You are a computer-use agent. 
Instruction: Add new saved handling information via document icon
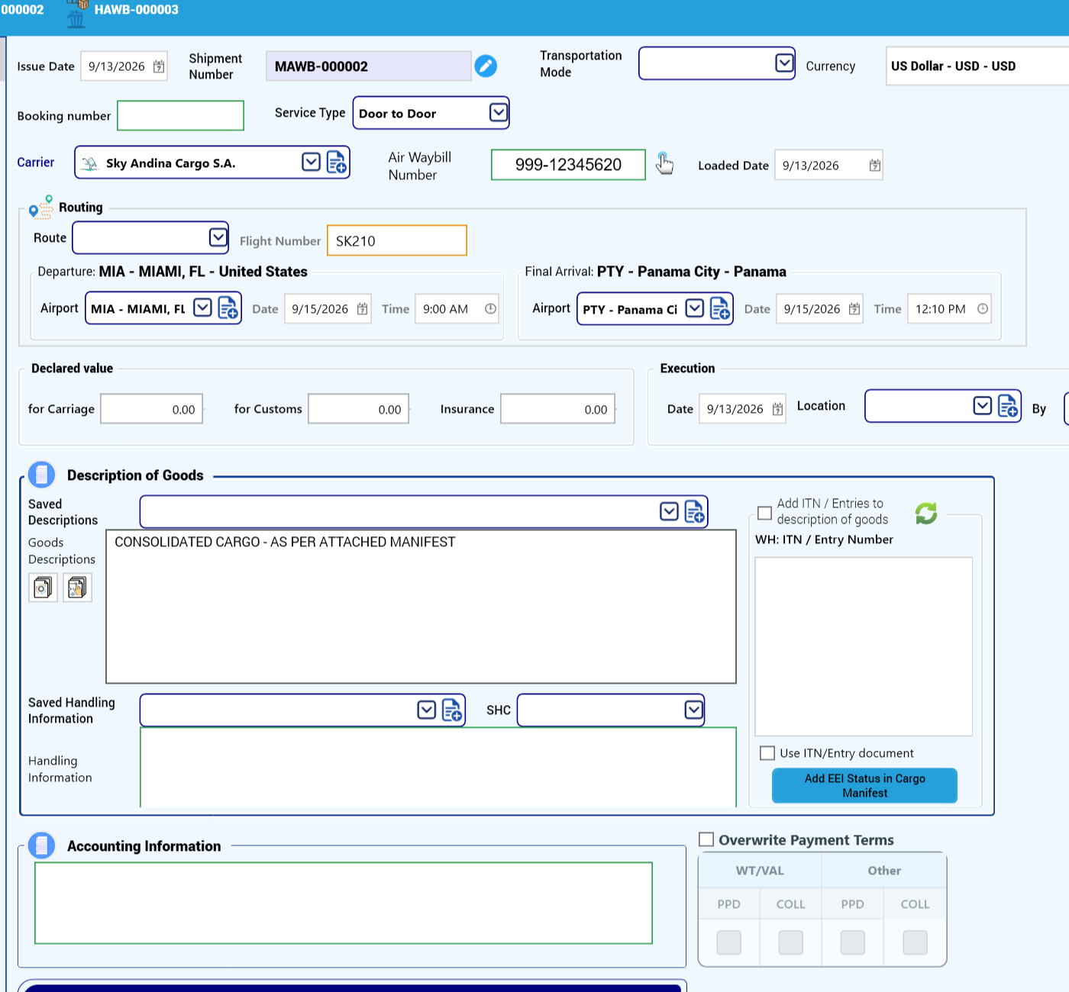[x=452, y=710]
